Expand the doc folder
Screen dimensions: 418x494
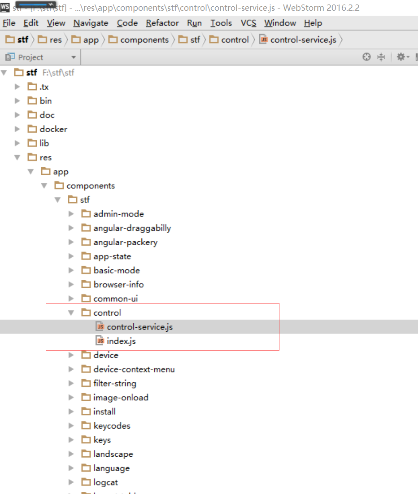(x=17, y=115)
